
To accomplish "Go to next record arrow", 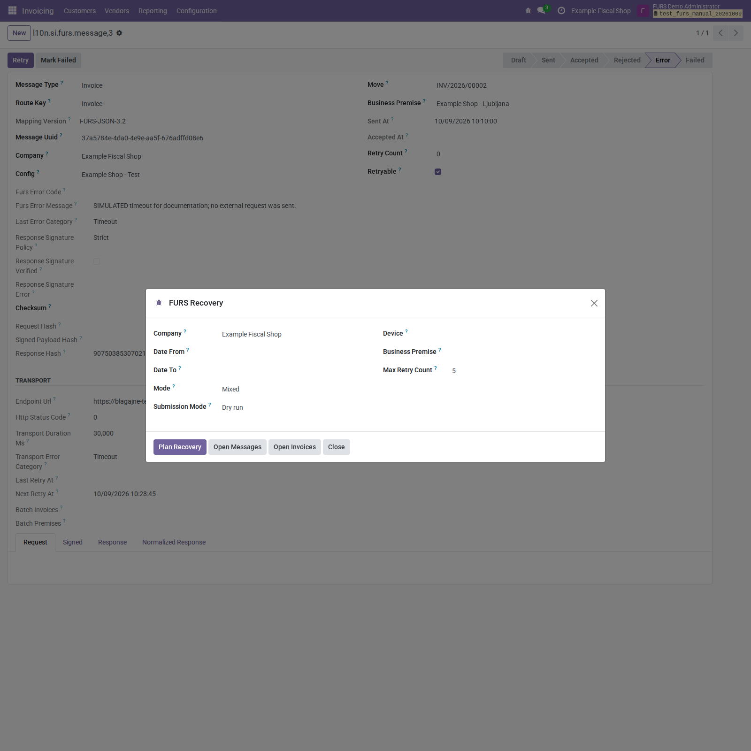I will (736, 33).
